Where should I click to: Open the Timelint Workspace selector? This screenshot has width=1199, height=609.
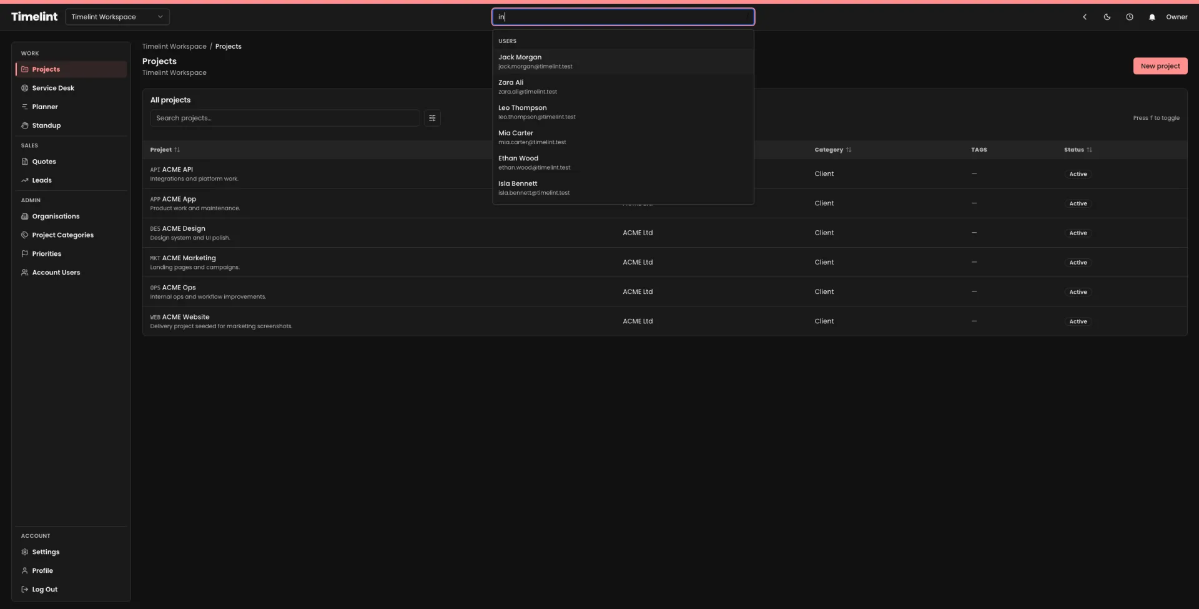117,17
